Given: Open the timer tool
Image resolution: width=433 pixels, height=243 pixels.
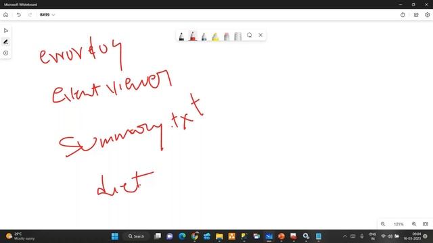Looking at the screenshot, I should [x=403, y=15].
